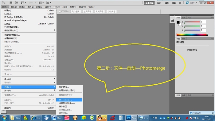Click the 实际像素 button
This screenshot has height=121, width=215.
[76, 12]
